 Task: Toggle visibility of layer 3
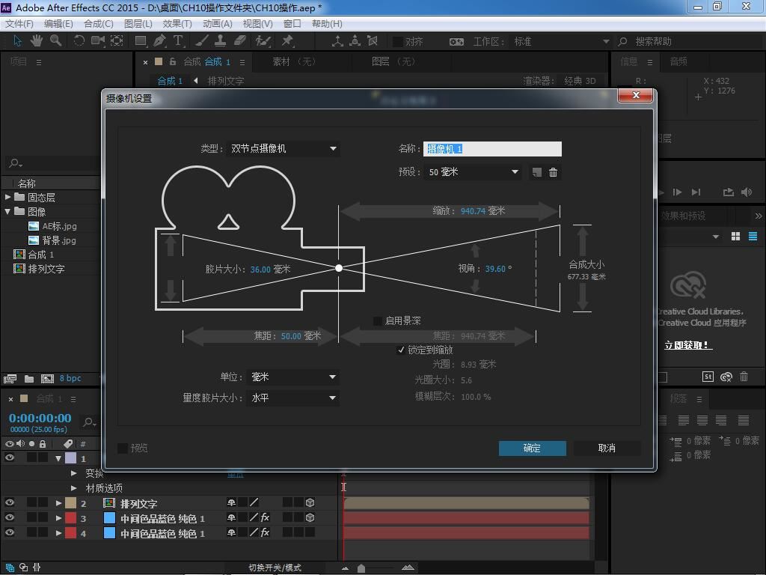9,517
